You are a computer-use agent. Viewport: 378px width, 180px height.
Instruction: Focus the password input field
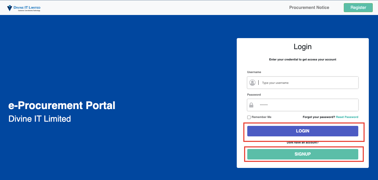click(x=303, y=105)
